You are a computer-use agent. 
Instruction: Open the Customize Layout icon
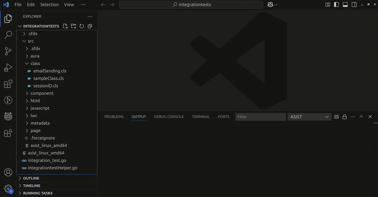click(x=327, y=5)
